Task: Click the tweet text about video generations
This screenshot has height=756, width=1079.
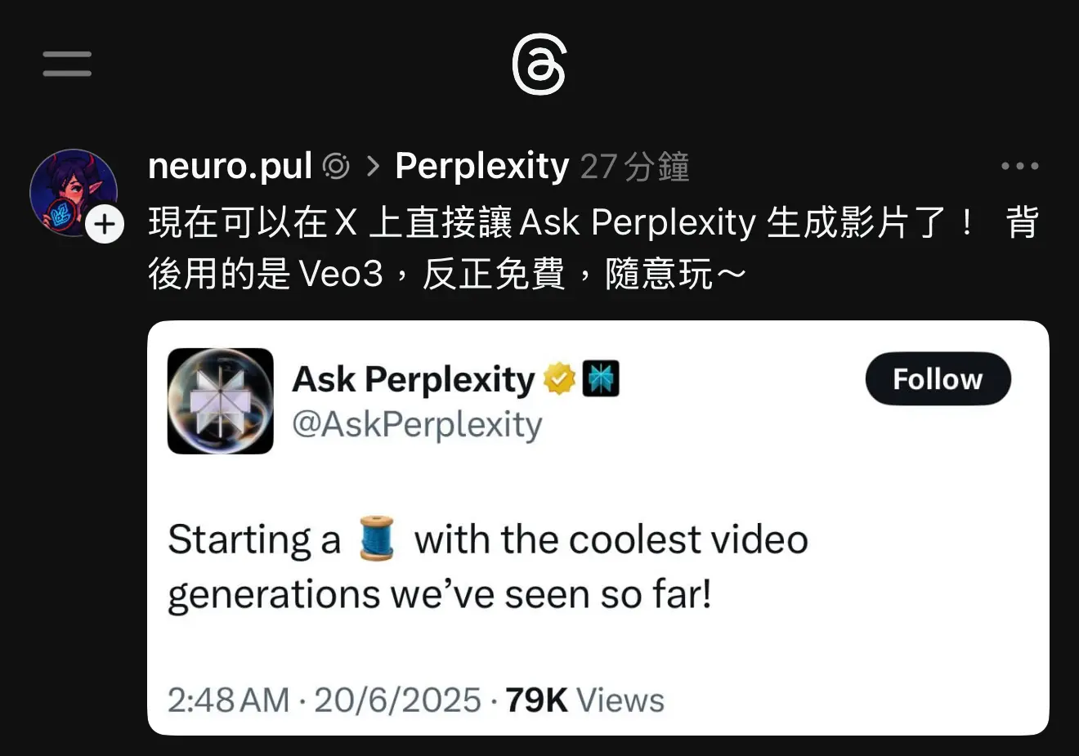Action: tap(488, 566)
